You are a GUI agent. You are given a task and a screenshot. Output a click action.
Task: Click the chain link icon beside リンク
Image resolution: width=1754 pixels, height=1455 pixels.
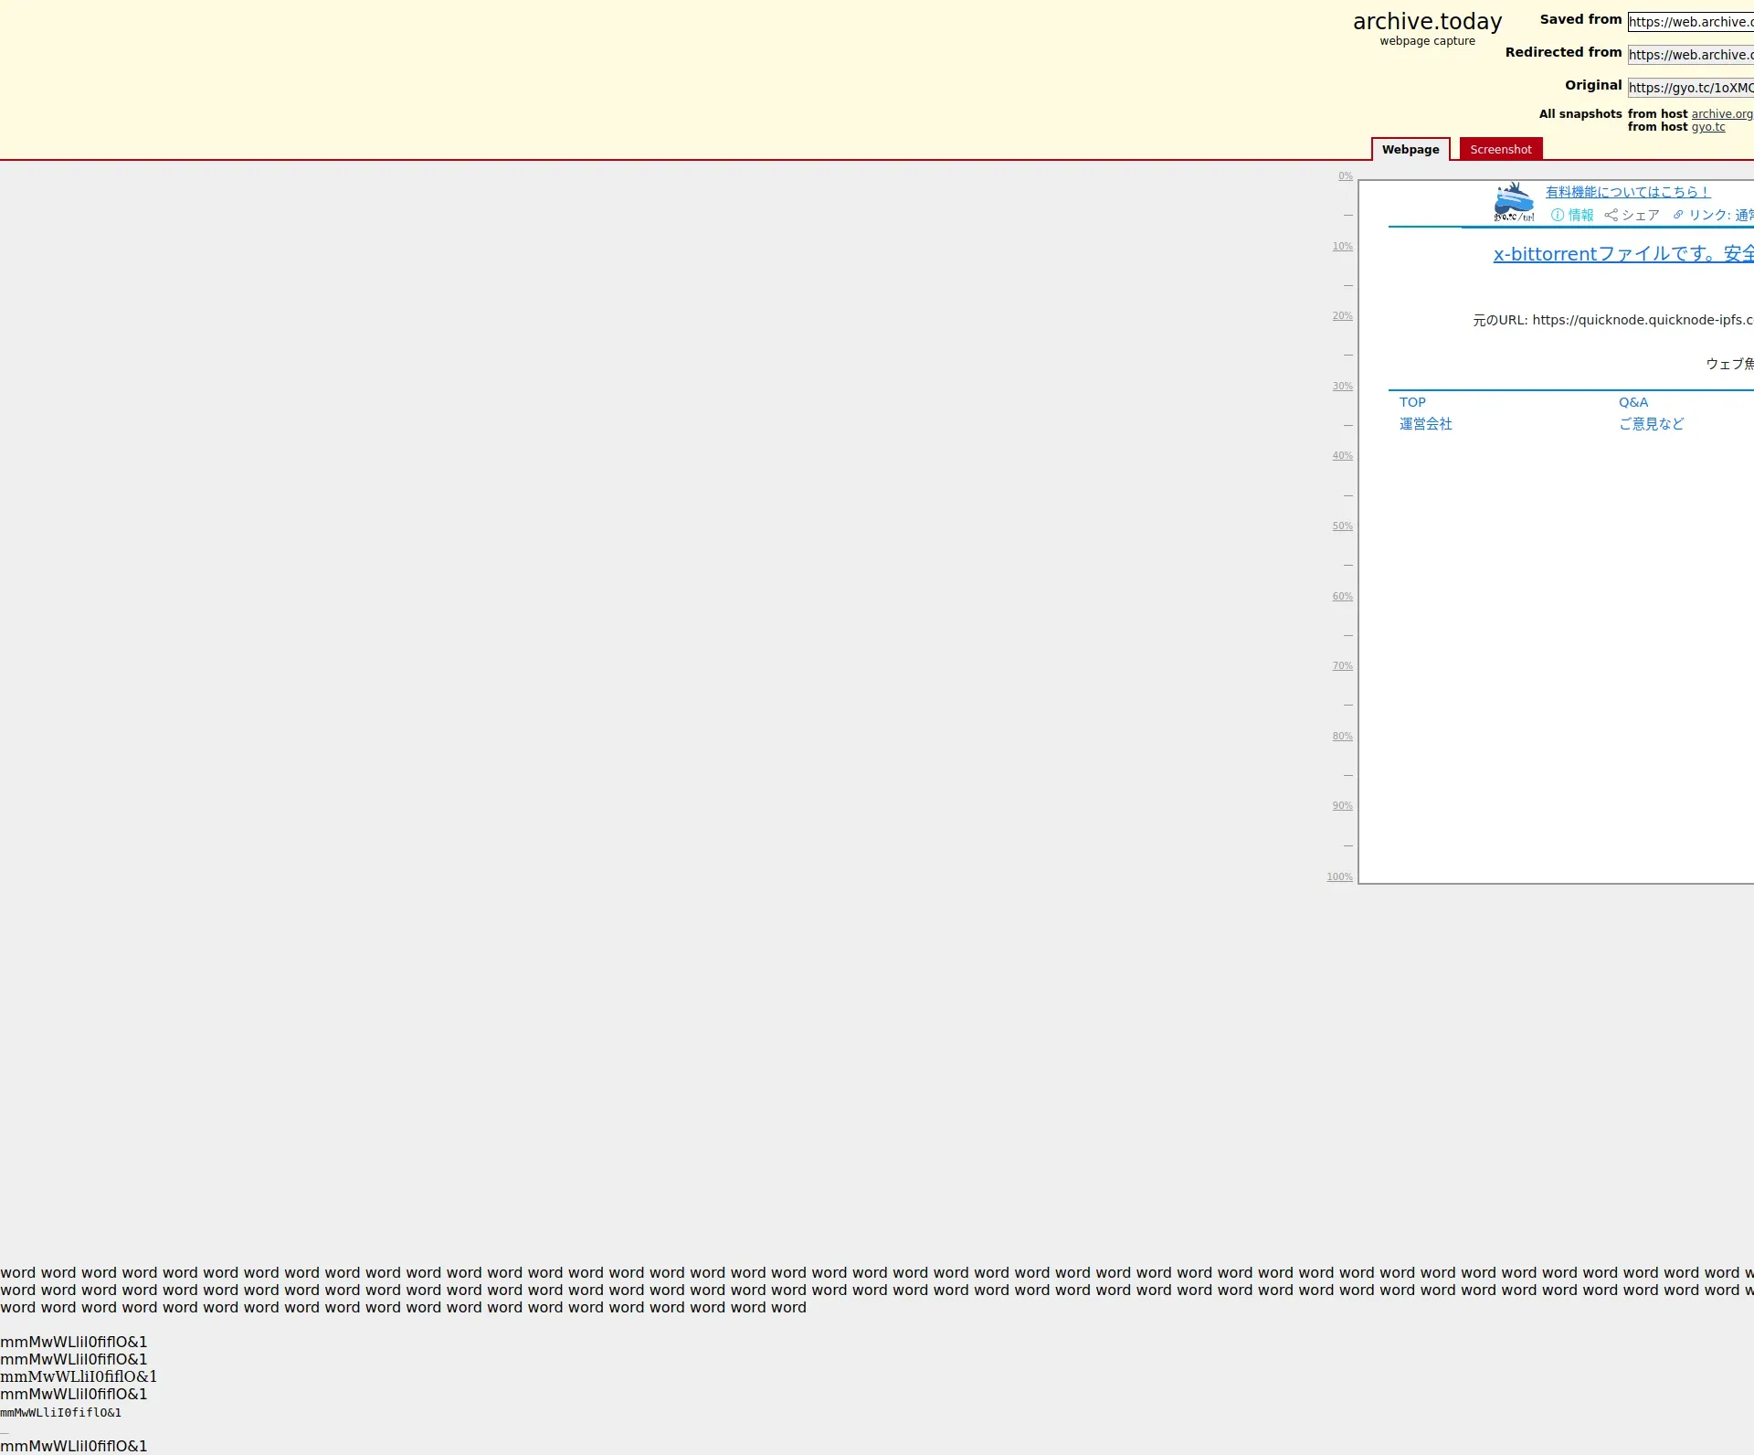coord(1678,216)
